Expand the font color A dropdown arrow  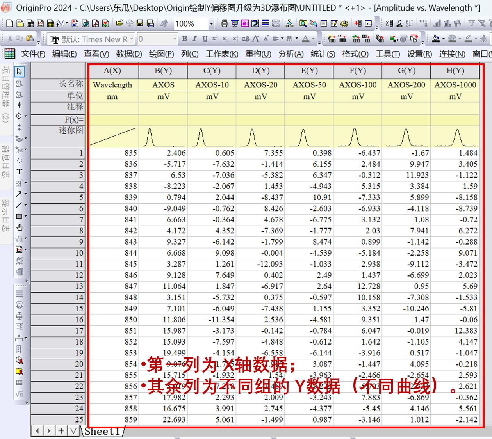(x=313, y=39)
